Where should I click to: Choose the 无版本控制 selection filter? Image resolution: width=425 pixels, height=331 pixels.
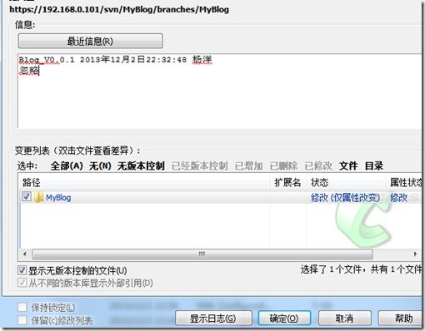pos(141,166)
